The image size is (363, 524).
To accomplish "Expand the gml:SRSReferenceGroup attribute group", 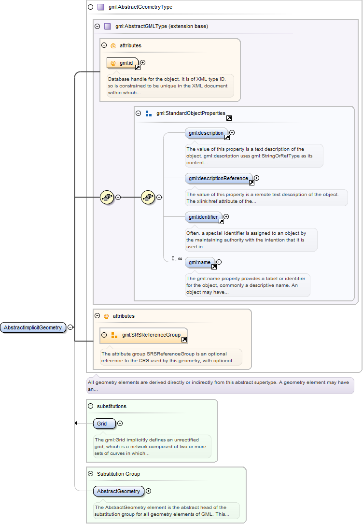I will [x=104, y=335].
